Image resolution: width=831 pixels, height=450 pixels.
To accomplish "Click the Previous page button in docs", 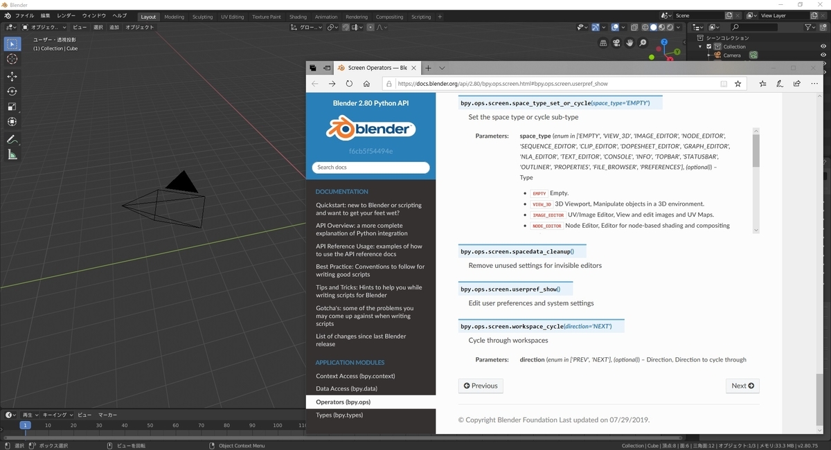I will tap(481, 386).
